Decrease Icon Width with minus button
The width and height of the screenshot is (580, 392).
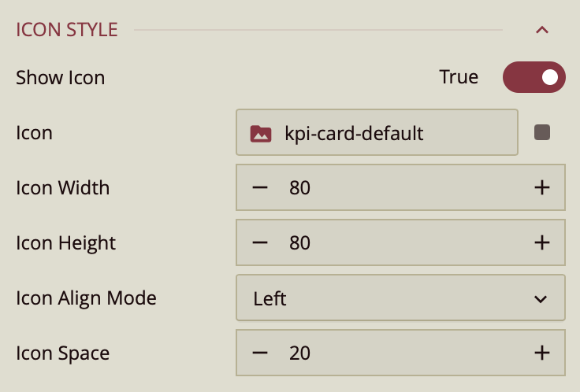tap(260, 188)
